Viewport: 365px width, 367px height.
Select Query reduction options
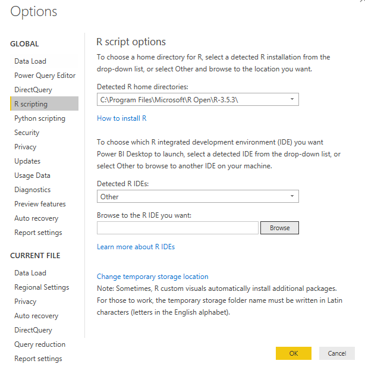[40, 344]
